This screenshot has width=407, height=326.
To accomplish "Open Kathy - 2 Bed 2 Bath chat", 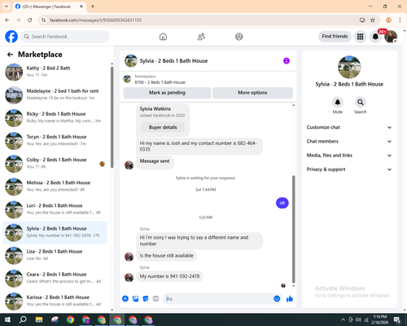I will click(55, 72).
